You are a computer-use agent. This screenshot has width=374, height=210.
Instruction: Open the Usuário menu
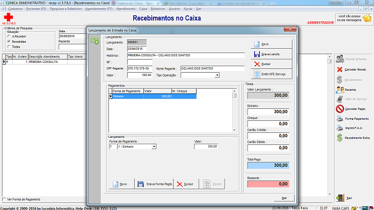[x=174, y=9]
